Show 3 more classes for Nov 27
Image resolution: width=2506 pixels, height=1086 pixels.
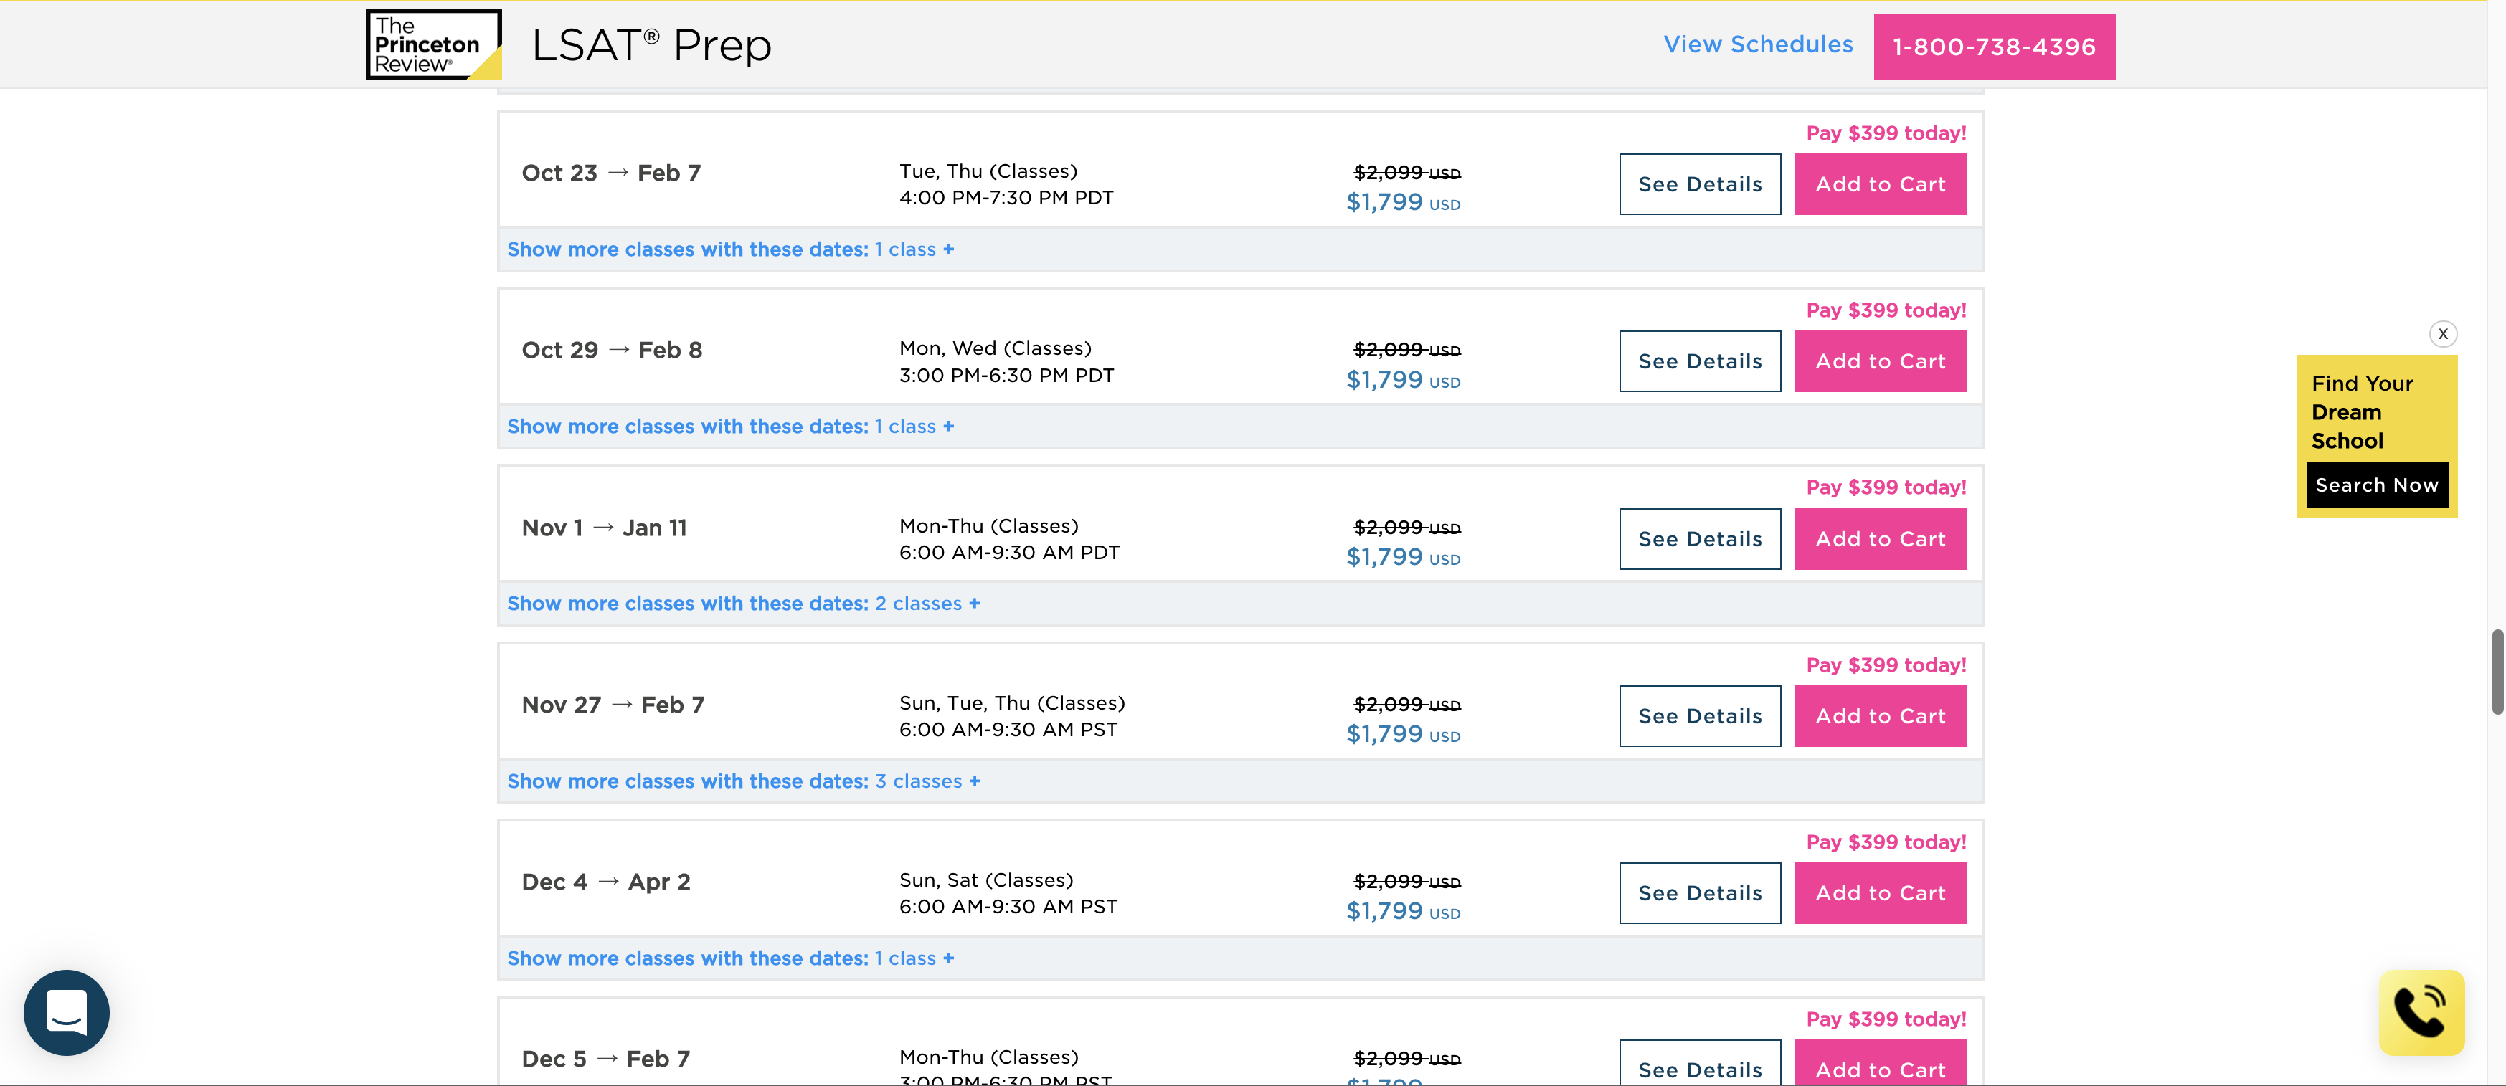click(742, 781)
